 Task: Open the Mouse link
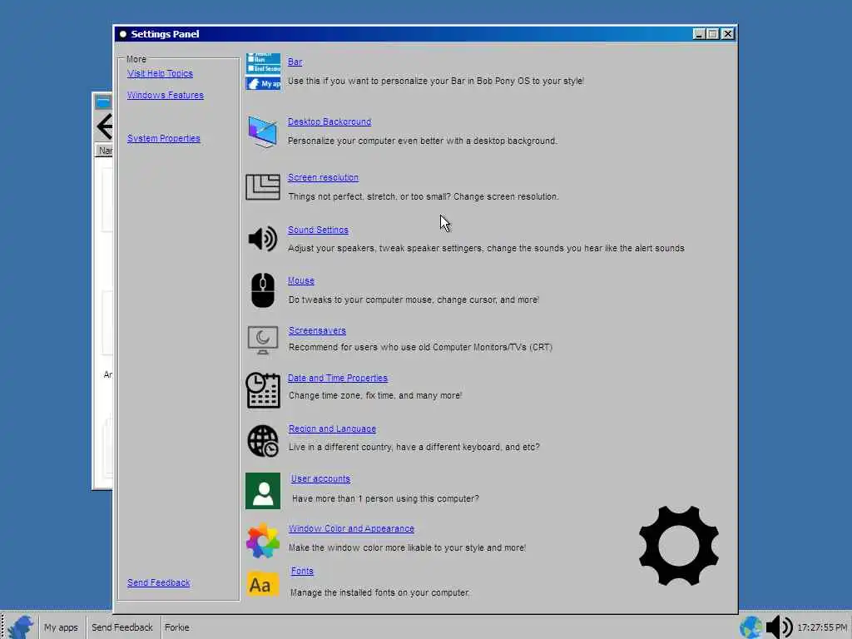[x=301, y=281]
